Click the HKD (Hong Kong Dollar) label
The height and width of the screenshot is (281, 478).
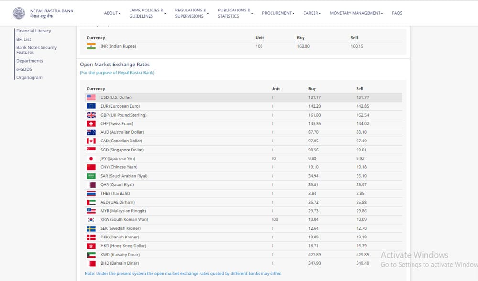click(x=123, y=246)
